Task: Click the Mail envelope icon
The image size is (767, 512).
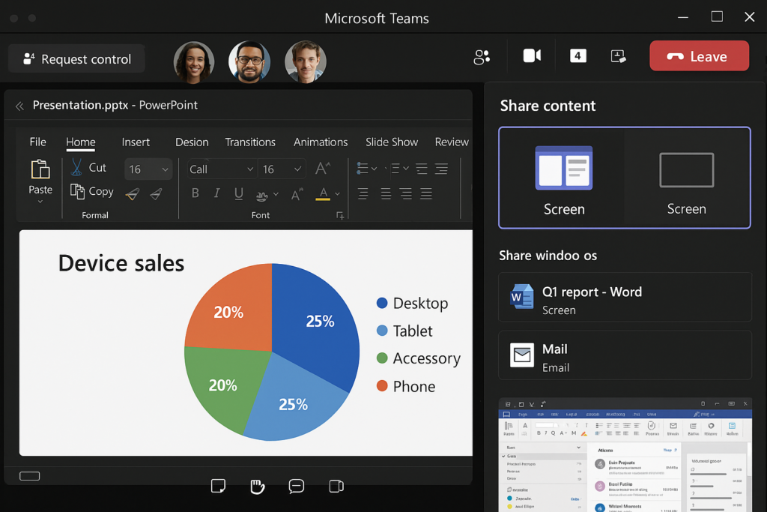Action: coord(522,355)
